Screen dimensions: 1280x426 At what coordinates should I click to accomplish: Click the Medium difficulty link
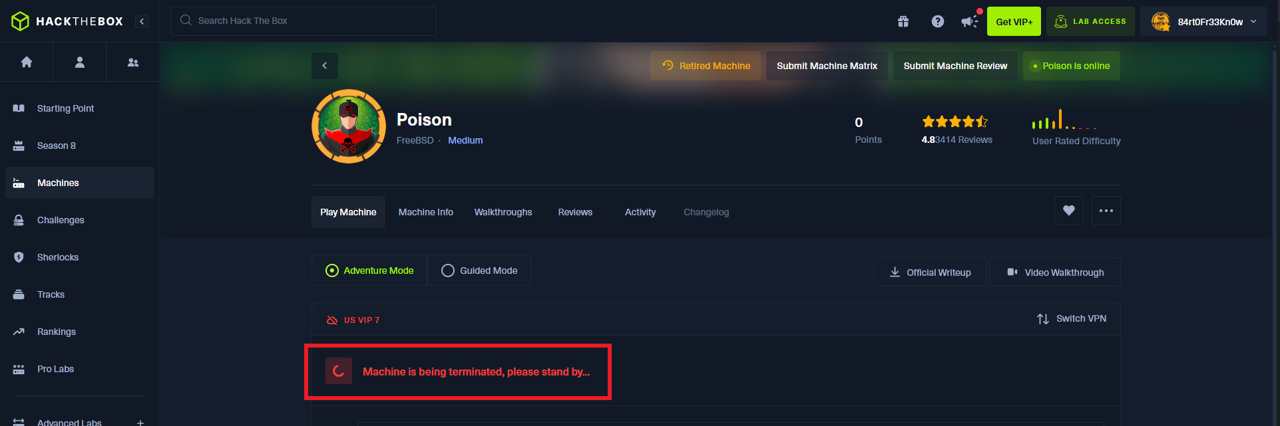(x=465, y=140)
